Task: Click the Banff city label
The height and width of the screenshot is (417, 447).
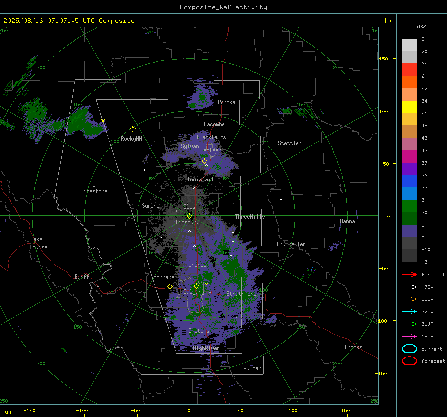Action: pyautogui.click(x=82, y=276)
